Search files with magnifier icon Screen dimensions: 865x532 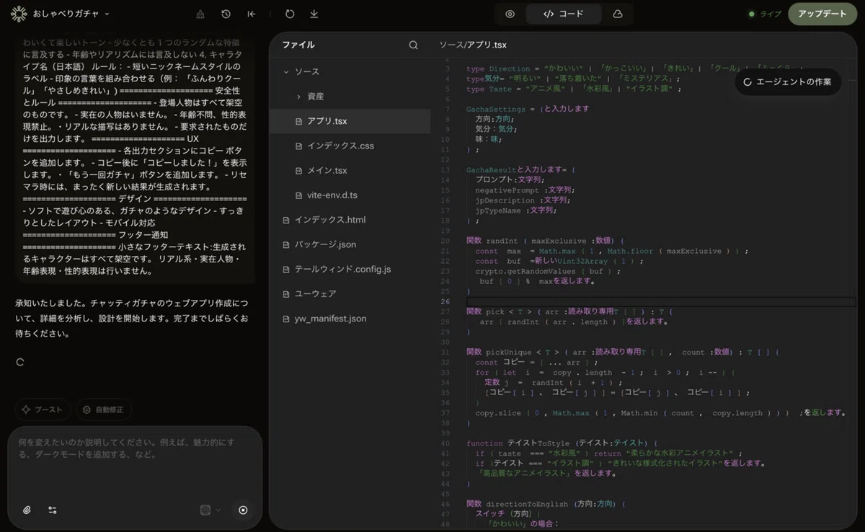tap(413, 45)
